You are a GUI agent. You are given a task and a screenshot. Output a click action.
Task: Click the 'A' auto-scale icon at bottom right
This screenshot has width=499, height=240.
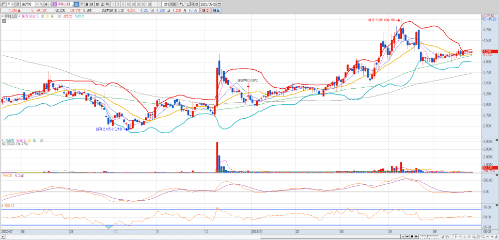[496, 237]
